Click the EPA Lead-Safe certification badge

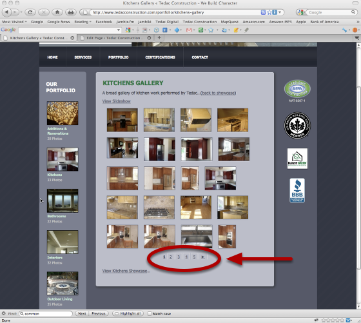(297, 89)
